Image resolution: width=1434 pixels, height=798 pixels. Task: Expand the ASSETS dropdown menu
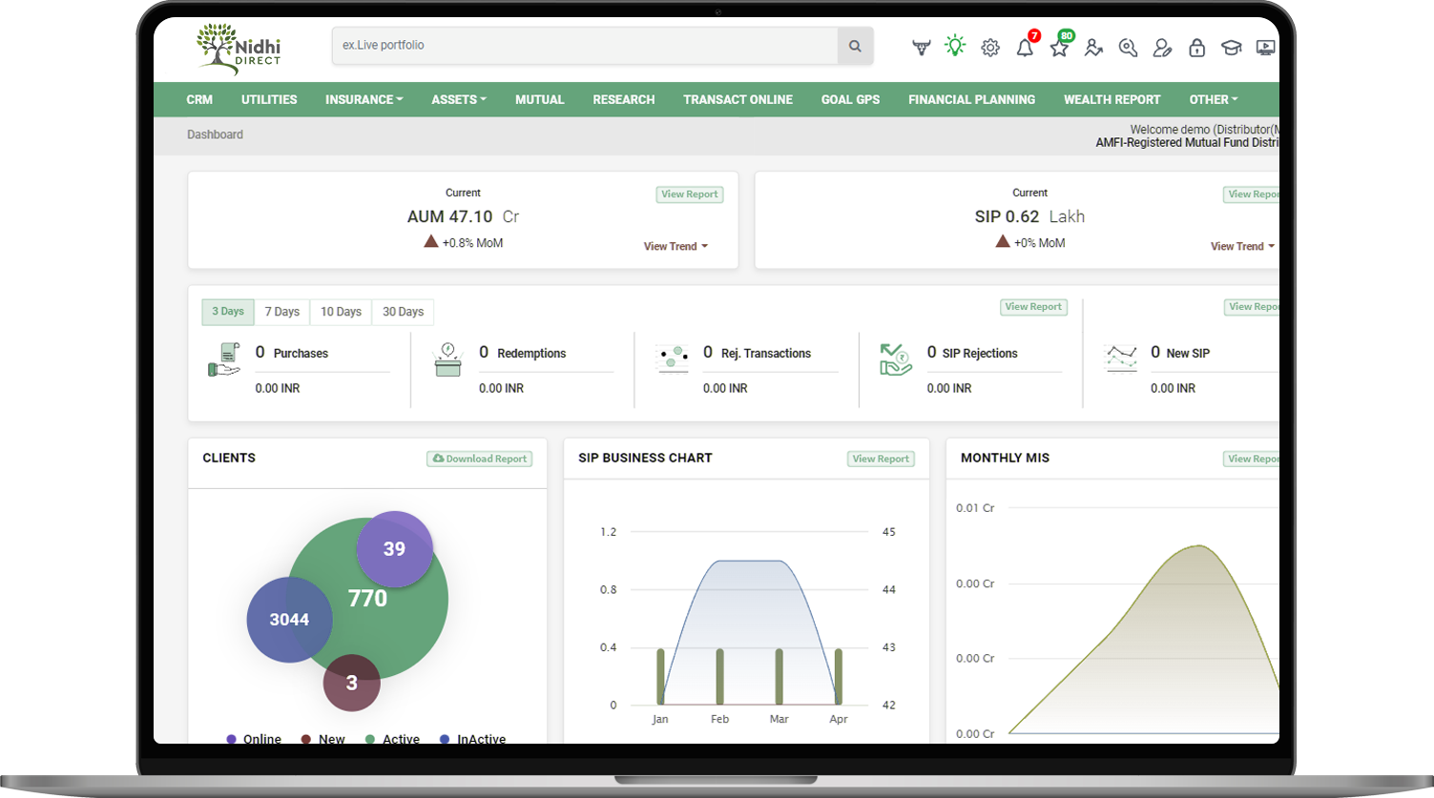pos(459,99)
